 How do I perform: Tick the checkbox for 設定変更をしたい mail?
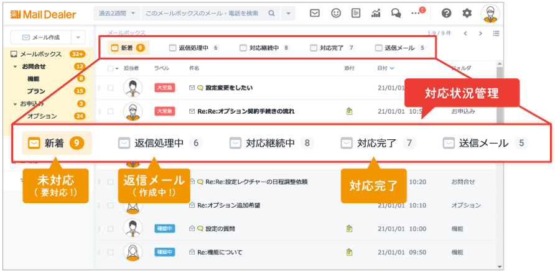click(110, 88)
